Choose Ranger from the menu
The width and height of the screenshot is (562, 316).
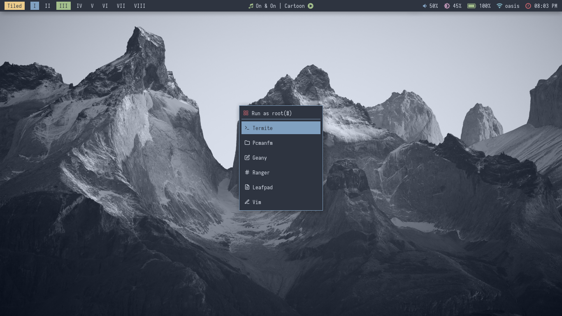tap(281, 172)
